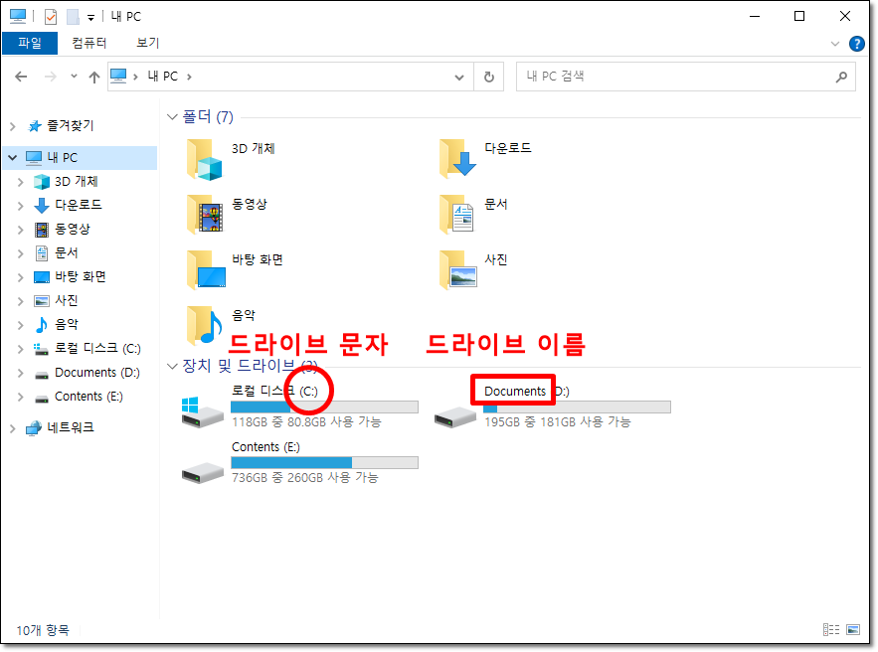Select 음악 in the sidebar tree
The width and height of the screenshot is (878, 652).
click(66, 324)
